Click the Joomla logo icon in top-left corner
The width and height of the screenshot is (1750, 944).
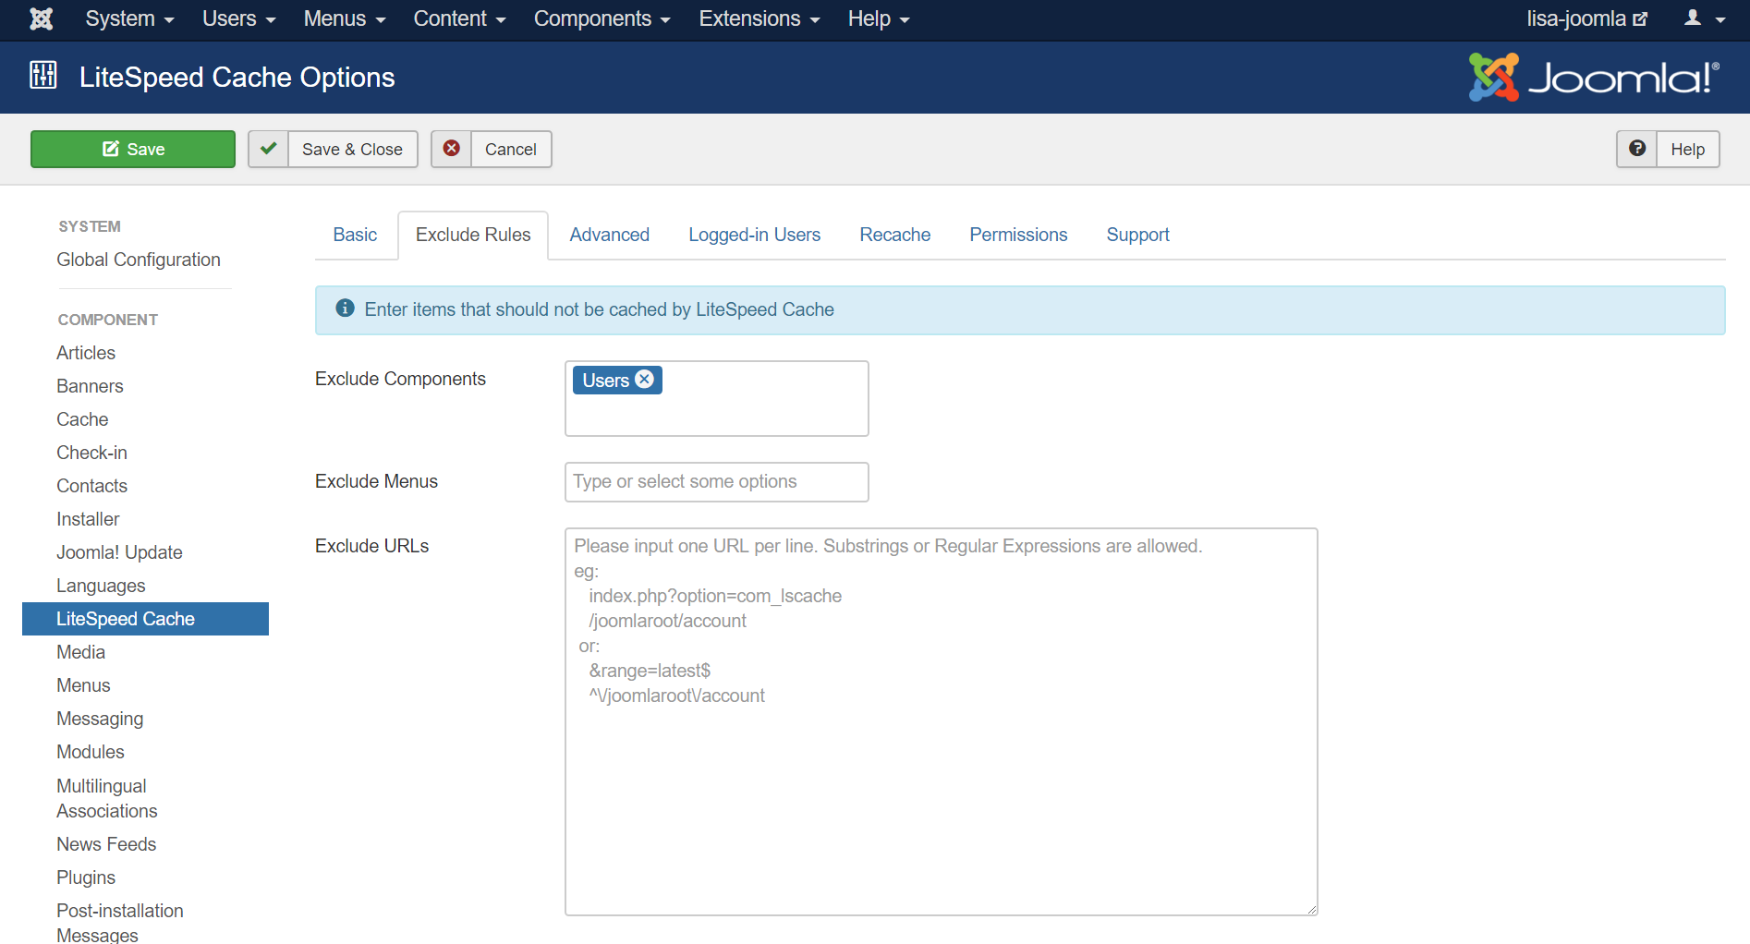[x=42, y=18]
